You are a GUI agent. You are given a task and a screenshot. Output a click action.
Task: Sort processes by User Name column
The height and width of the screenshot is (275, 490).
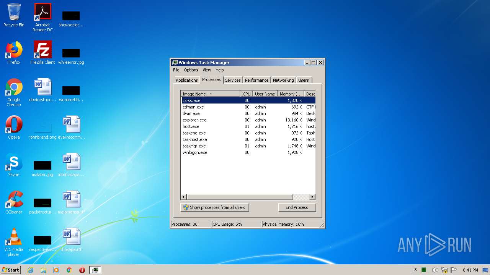pyautogui.click(x=265, y=94)
